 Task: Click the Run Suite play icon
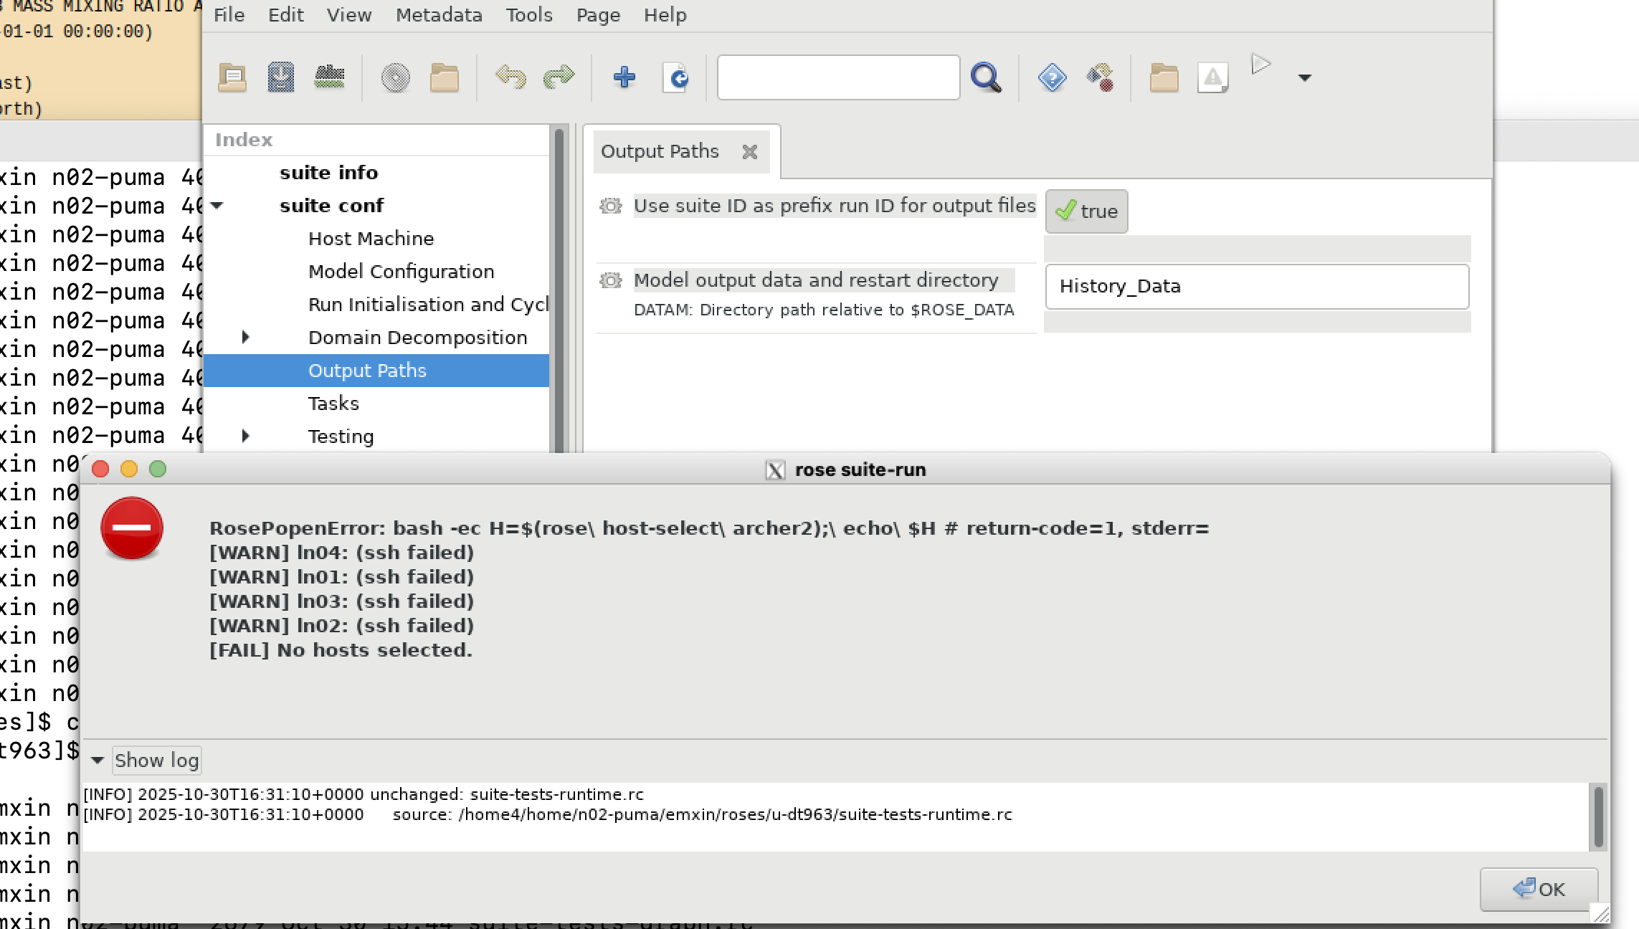(x=1260, y=65)
